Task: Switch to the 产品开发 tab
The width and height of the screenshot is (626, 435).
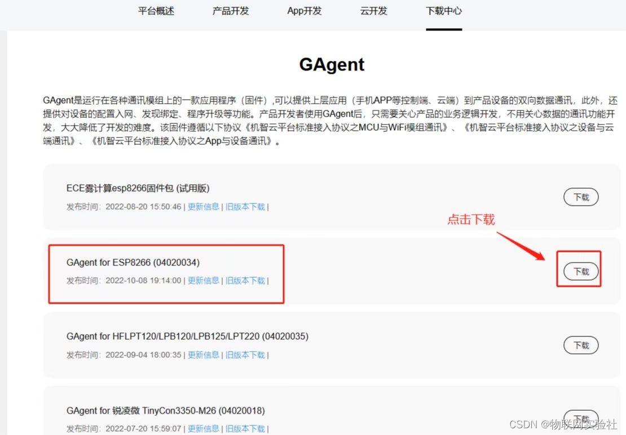Action: point(230,11)
